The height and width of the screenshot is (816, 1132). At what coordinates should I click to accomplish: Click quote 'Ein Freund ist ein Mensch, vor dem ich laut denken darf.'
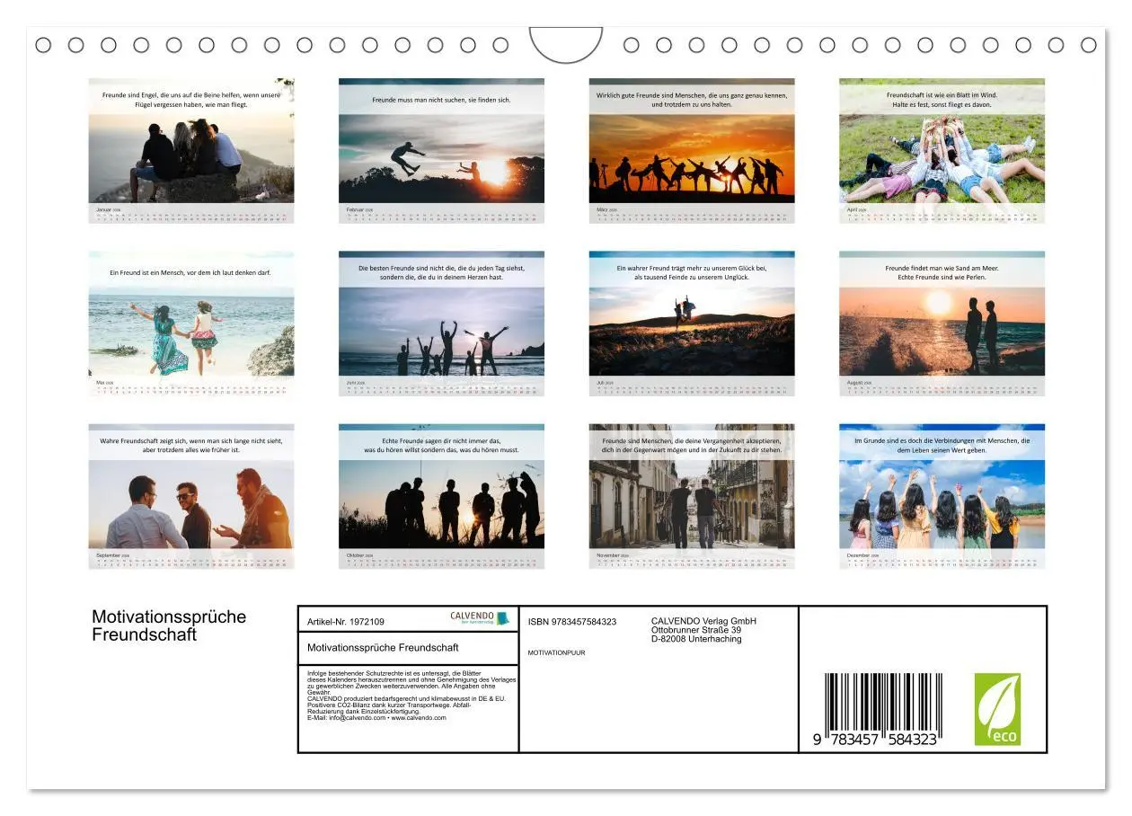click(190, 272)
